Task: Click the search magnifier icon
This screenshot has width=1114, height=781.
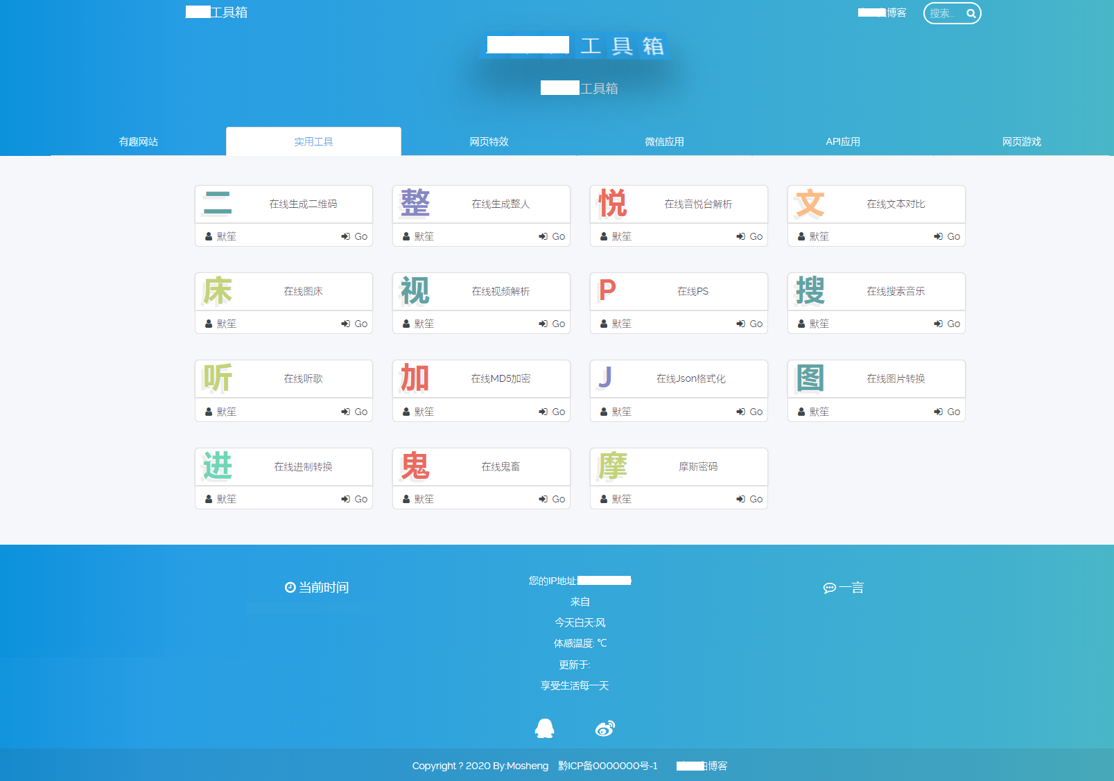Action: (971, 13)
